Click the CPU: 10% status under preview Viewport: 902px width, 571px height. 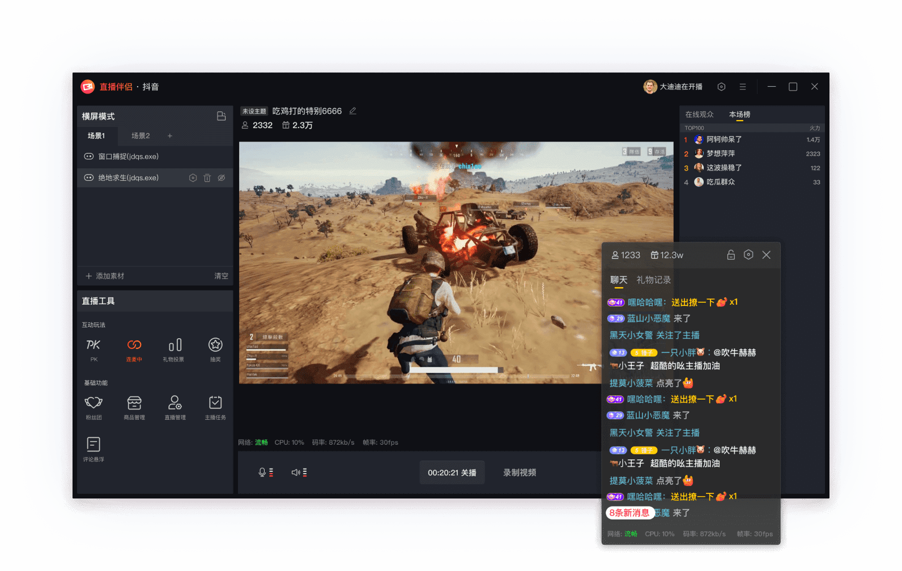(290, 442)
